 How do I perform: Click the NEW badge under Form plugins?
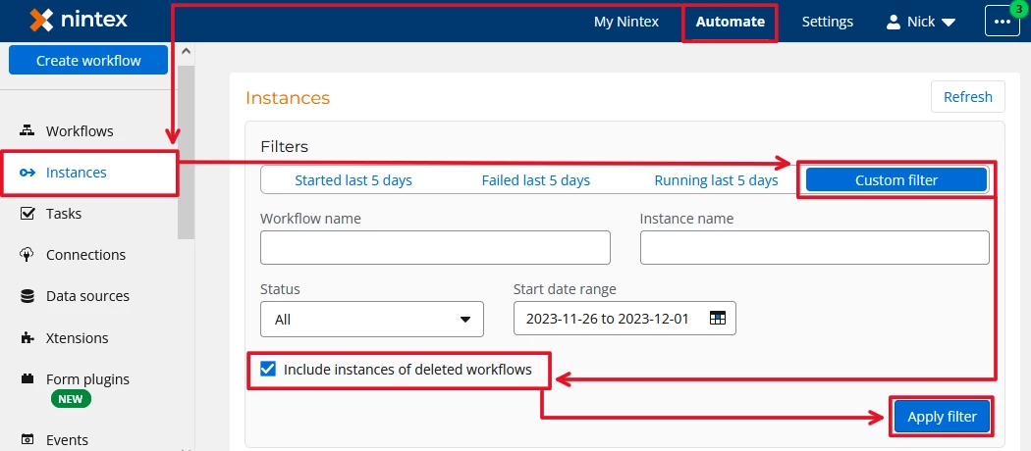point(71,398)
